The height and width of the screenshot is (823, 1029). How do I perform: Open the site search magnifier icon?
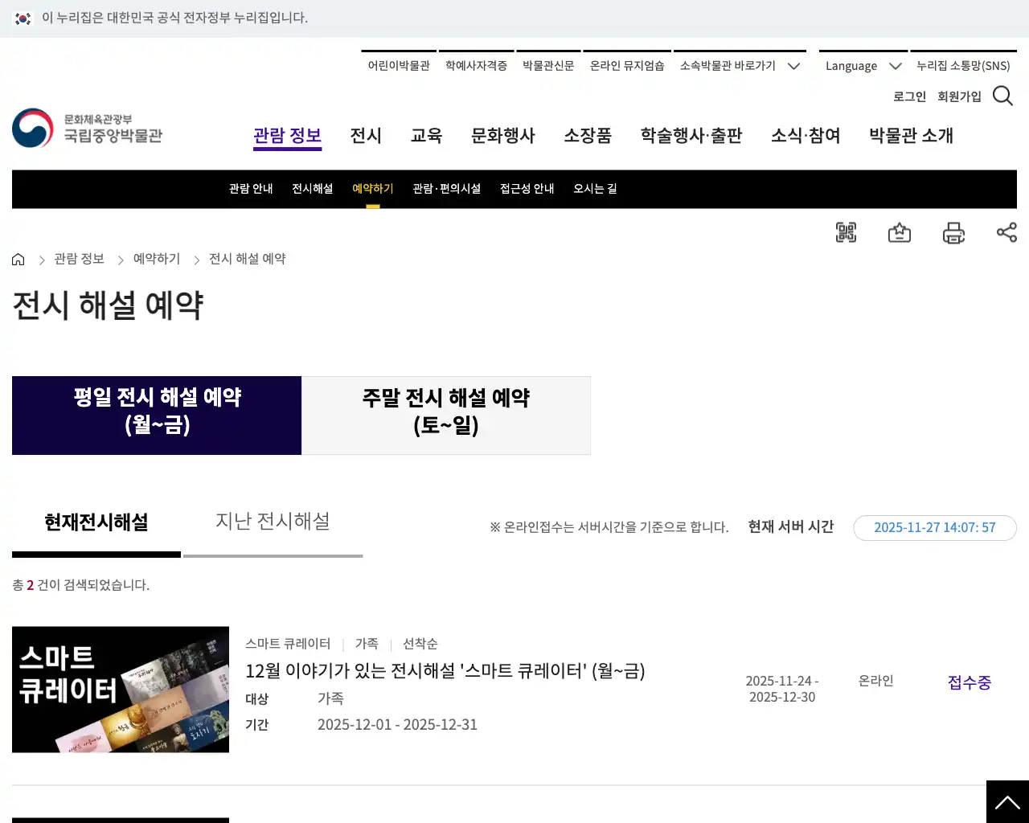click(x=1002, y=95)
